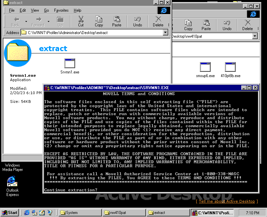Open the Help menu
This screenshot has width=267, height=217.
pyautogui.click(x=77, y=10)
